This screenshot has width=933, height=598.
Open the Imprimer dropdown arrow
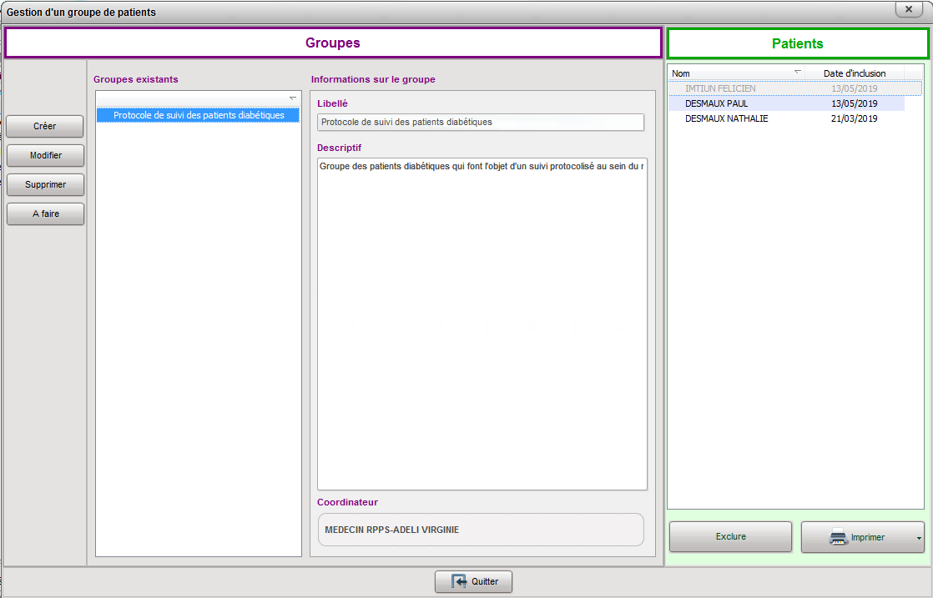[x=919, y=539]
